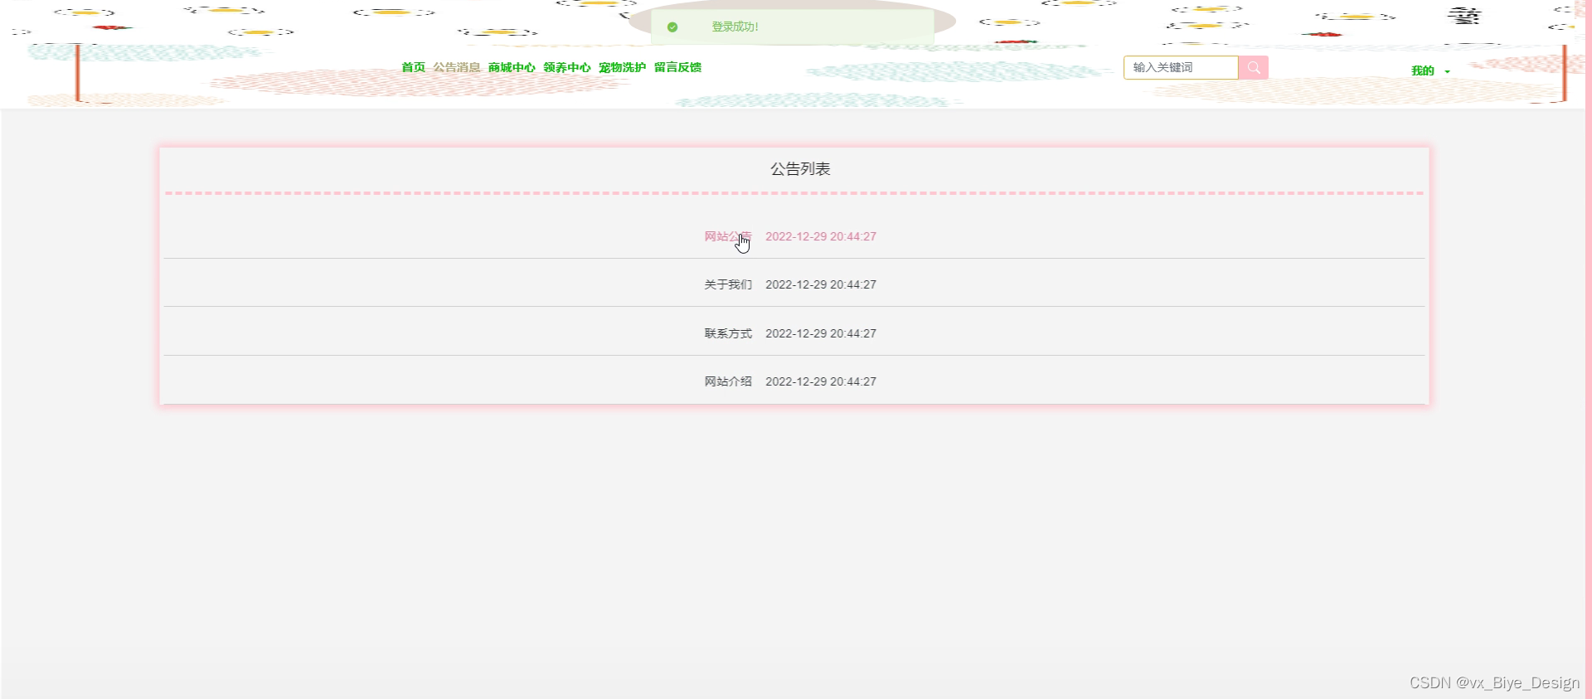Image resolution: width=1592 pixels, height=699 pixels.
Task: Click the 登录成功! notification message
Action: pyautogui.click(x=735, y=27)
